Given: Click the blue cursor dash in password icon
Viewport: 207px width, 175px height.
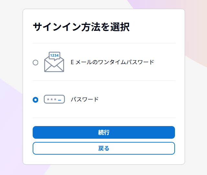Looking at the screenshot, I should click(x=60, y=99).
